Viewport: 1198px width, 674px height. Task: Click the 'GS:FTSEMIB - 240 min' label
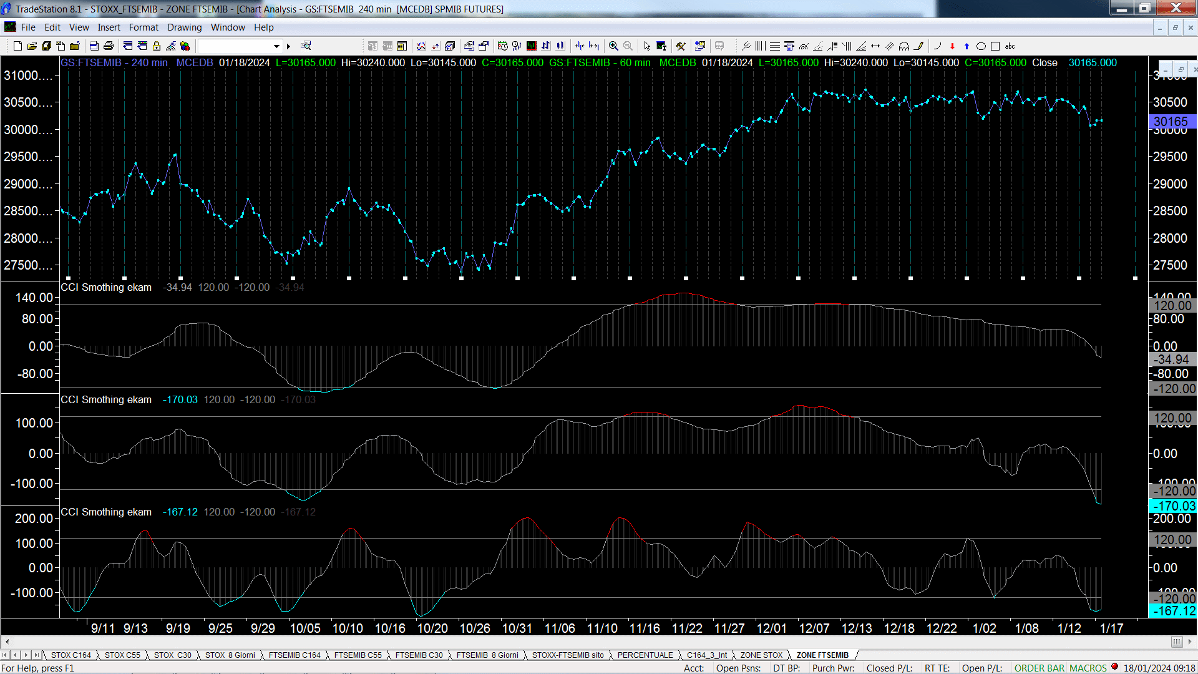114,63
